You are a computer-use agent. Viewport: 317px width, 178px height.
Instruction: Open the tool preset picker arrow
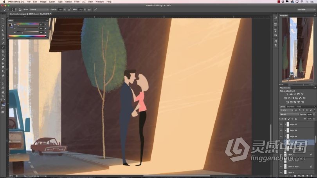coord(8,10)
